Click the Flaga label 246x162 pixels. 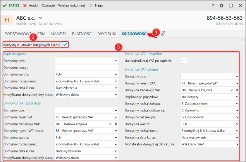pyautogui.click(x=99, y=6)
